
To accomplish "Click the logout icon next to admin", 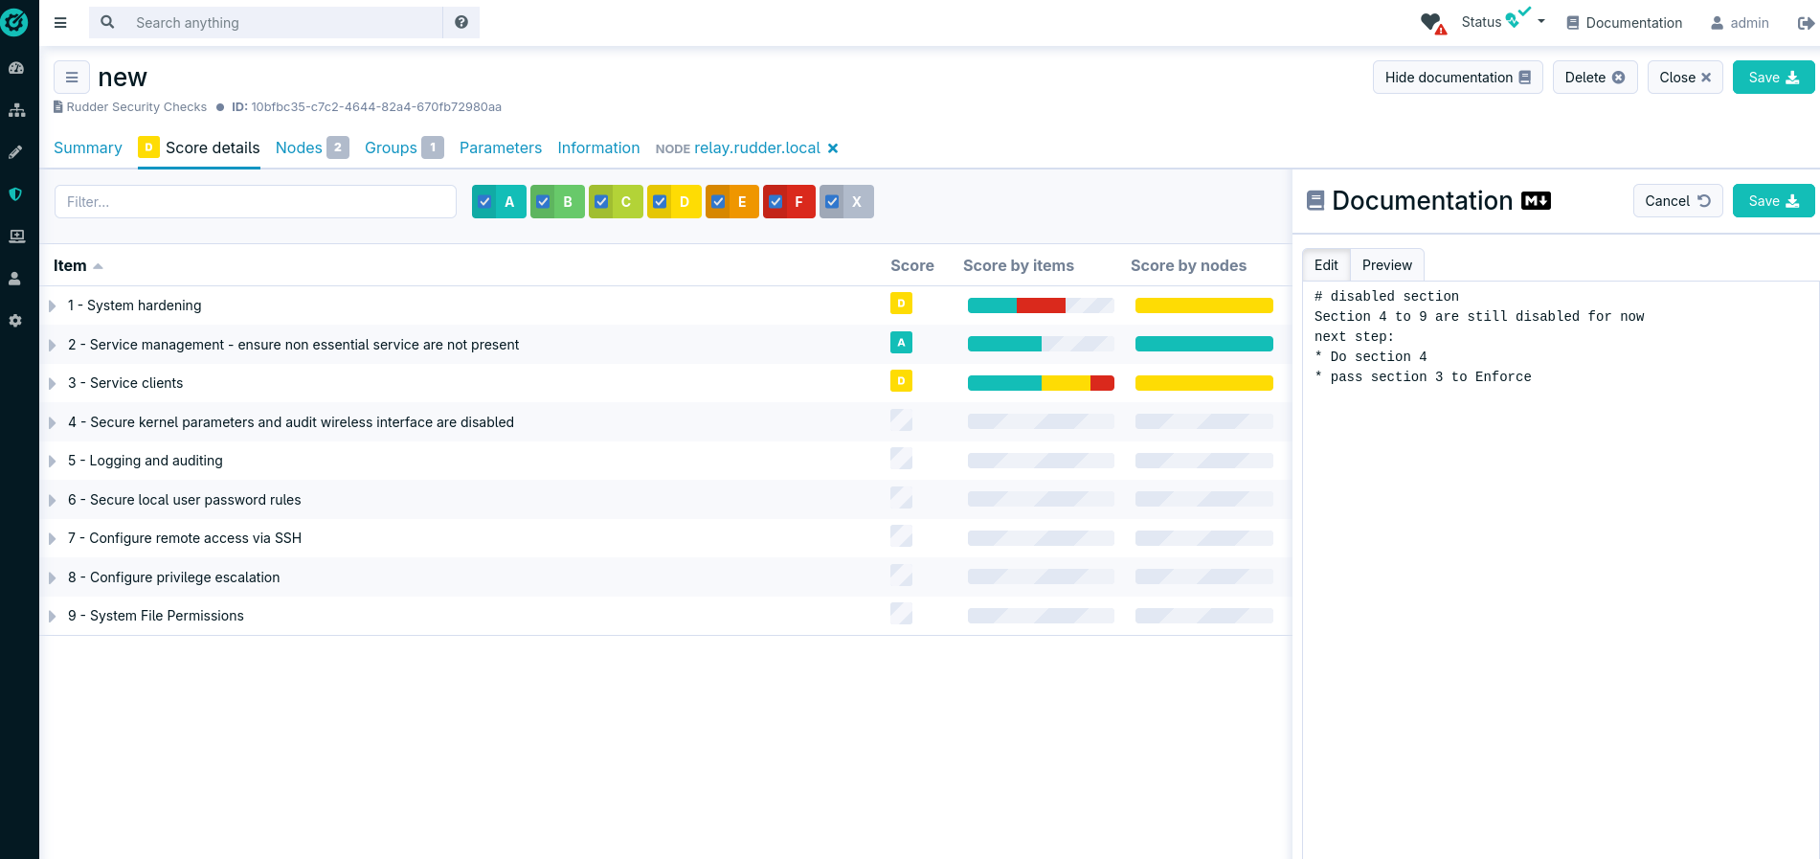I will pos(1805,23).
